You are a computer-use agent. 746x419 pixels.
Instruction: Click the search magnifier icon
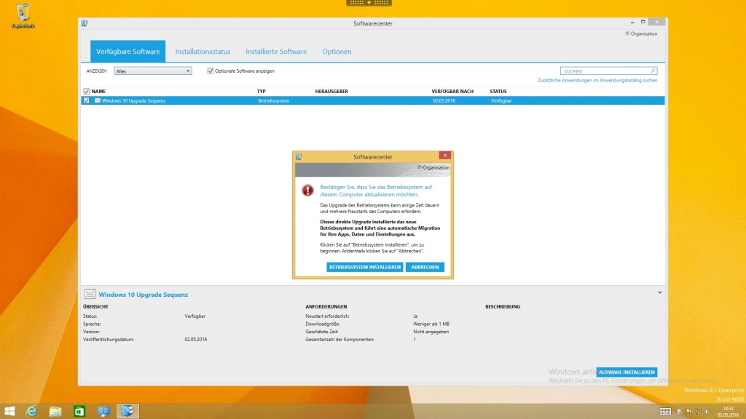[x=653, y=71]
